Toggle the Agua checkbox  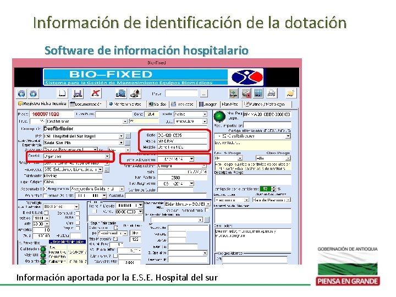click(78, 218)
